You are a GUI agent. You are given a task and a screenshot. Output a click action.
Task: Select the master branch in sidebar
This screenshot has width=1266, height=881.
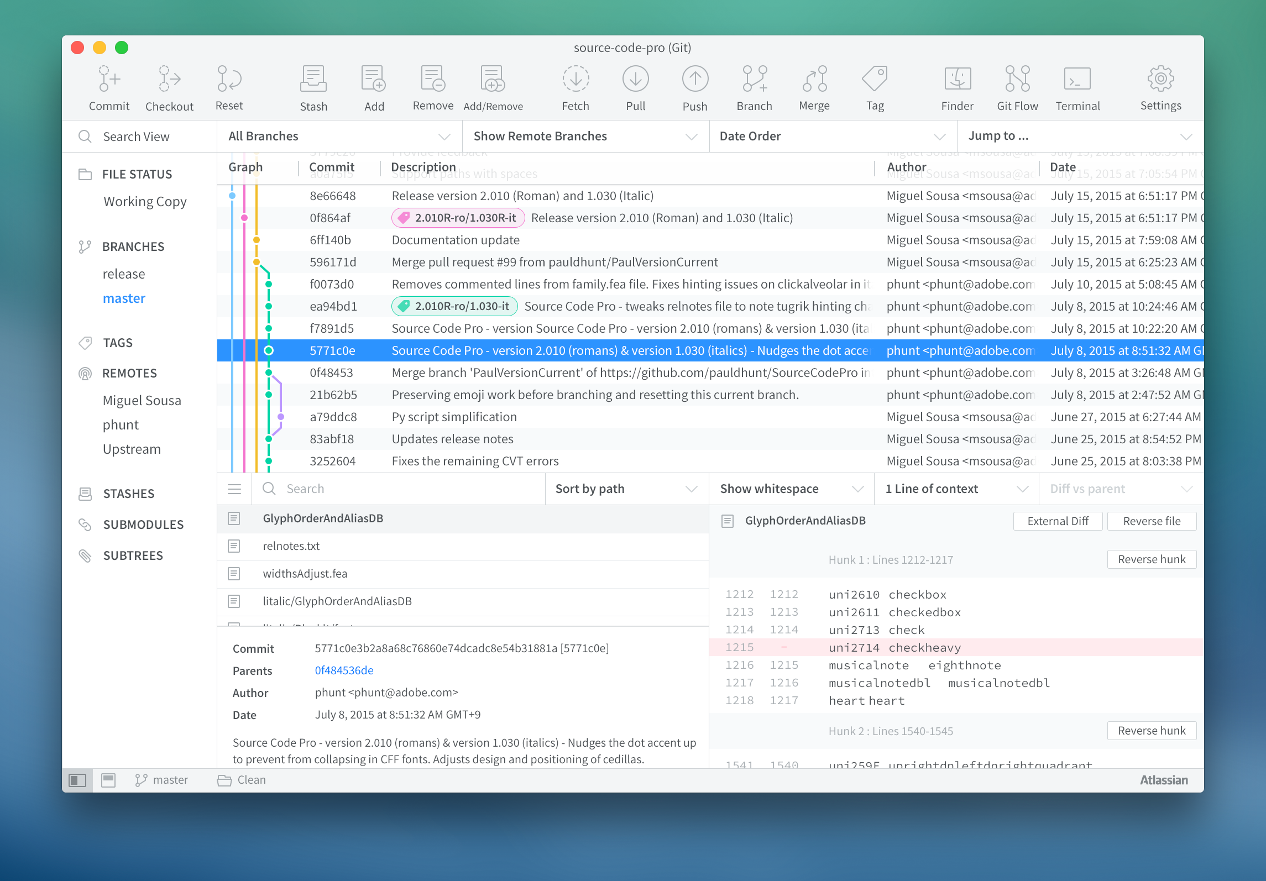point(124,298)
